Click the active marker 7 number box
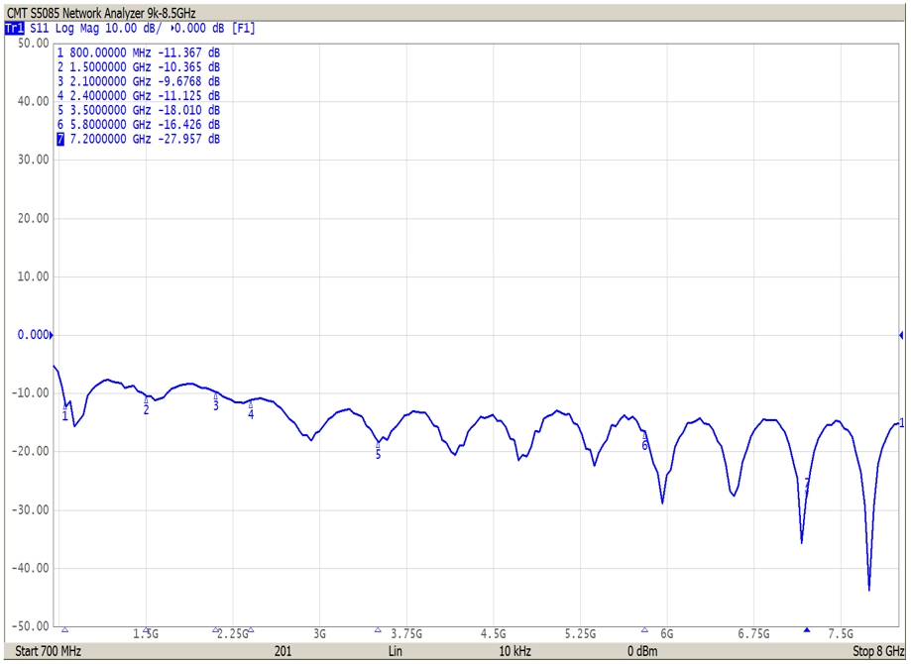 click(60, 140)
